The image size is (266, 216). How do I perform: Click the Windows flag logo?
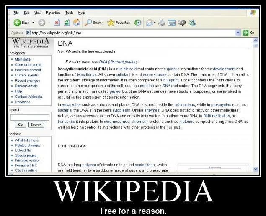tap(253, 13)
